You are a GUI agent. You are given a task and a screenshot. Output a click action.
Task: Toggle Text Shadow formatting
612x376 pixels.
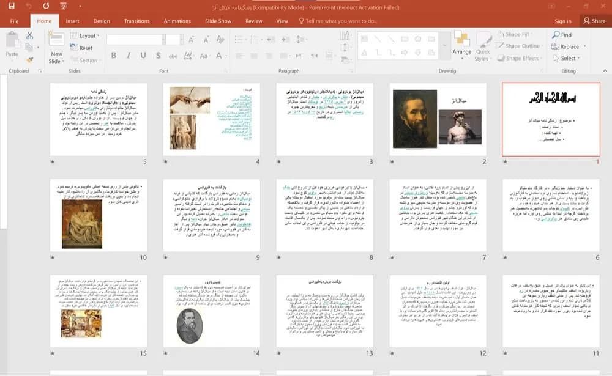158,56
